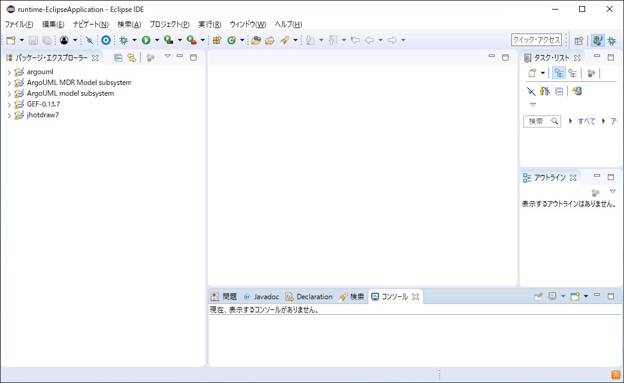Screen dimensions: 624x383
Task: Click the Previous Annotation icon
Action: [333, 40]
